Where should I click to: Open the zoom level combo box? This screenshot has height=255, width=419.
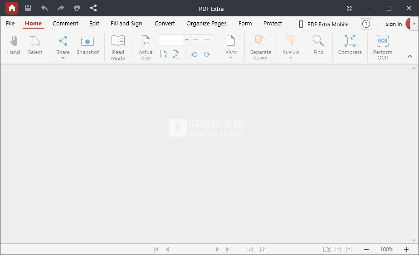186,40
